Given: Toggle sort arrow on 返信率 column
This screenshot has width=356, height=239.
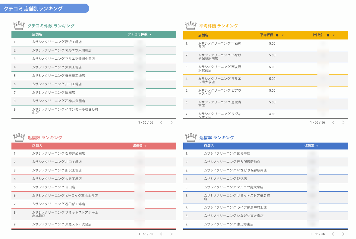Looking at the screenshot, I should 317,146.
